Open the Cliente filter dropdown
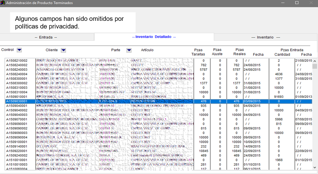 click(x=63, y=50)
